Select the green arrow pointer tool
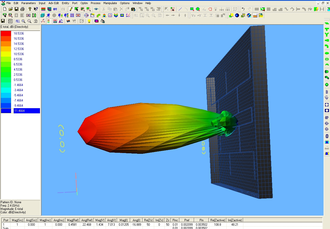The height and width of the screenshot is (229, 330). pos(77,9)
